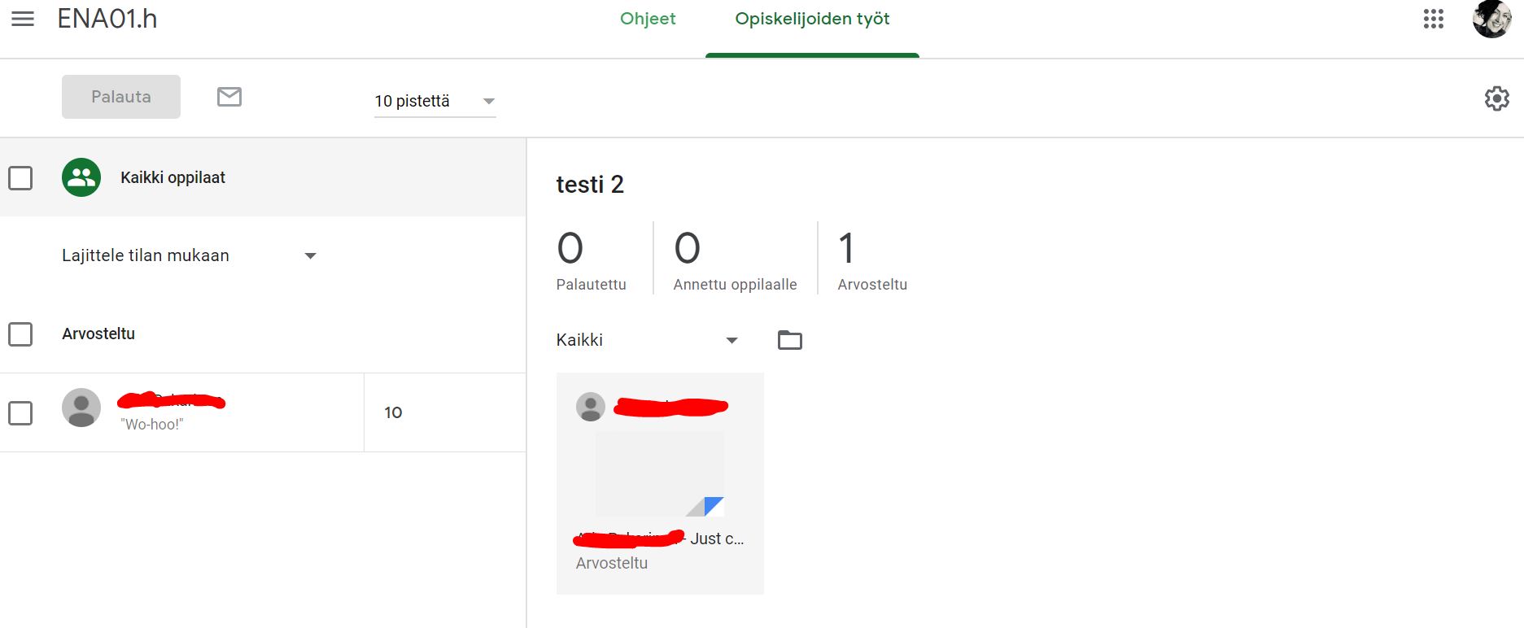
Task: Open the submitted document thumbnail
Action: click(660, 475)
